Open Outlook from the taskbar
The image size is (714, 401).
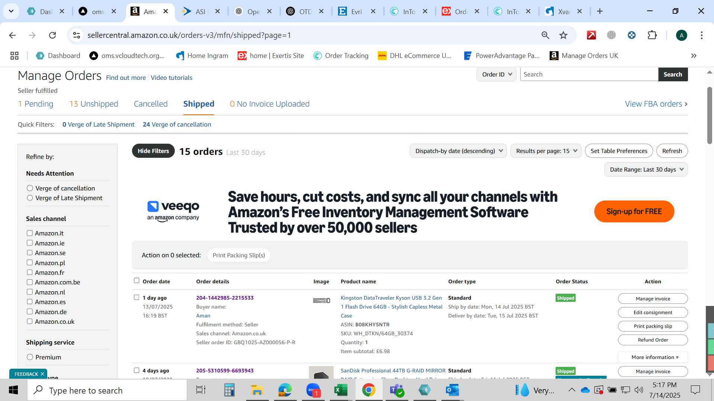point(452,390)
